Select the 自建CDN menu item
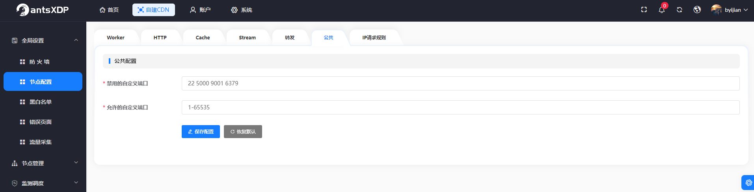The width and height of the screenshot is (754, 192). coord(154,10)
